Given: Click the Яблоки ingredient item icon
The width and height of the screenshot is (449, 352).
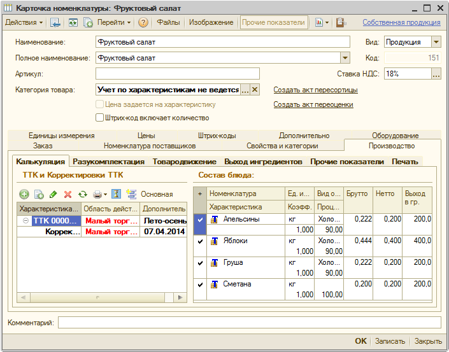Looking at the screenshot, I should [x=214, y=241].
